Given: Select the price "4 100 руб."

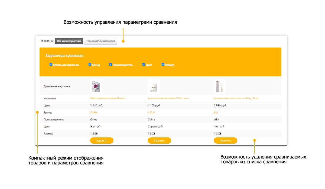Looking at the screenshot, I should pos(154,106).
